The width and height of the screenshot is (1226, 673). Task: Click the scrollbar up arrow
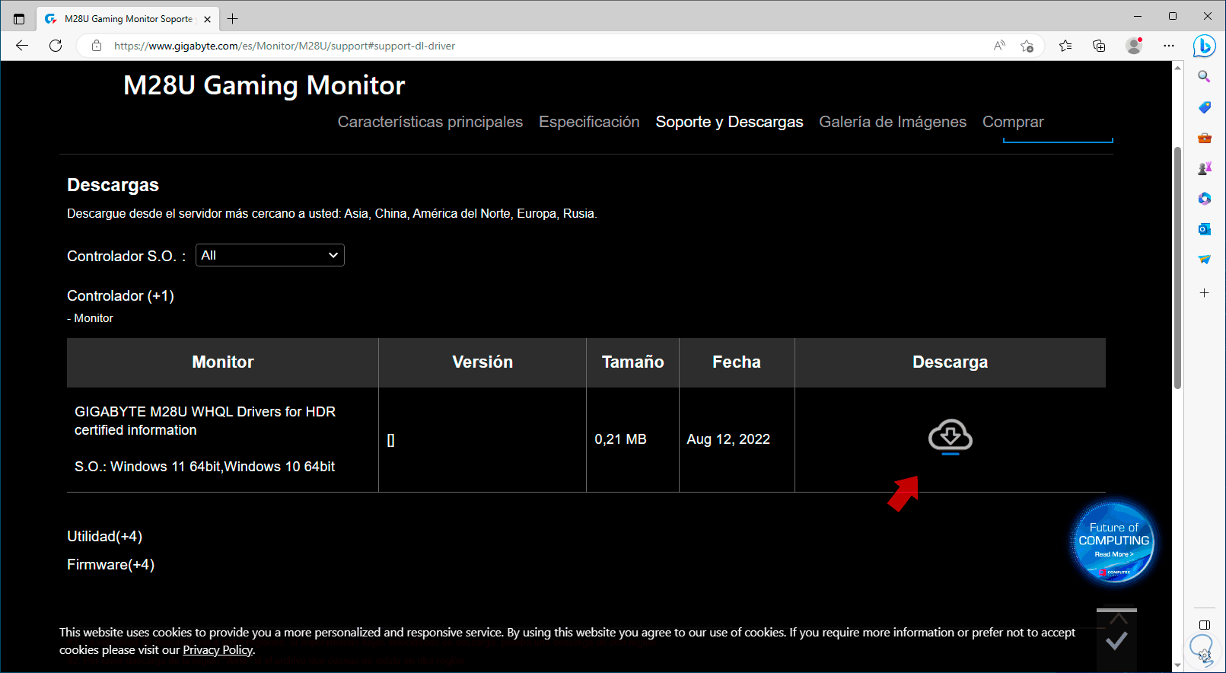pyautogui.click(x=1177, y=68)
